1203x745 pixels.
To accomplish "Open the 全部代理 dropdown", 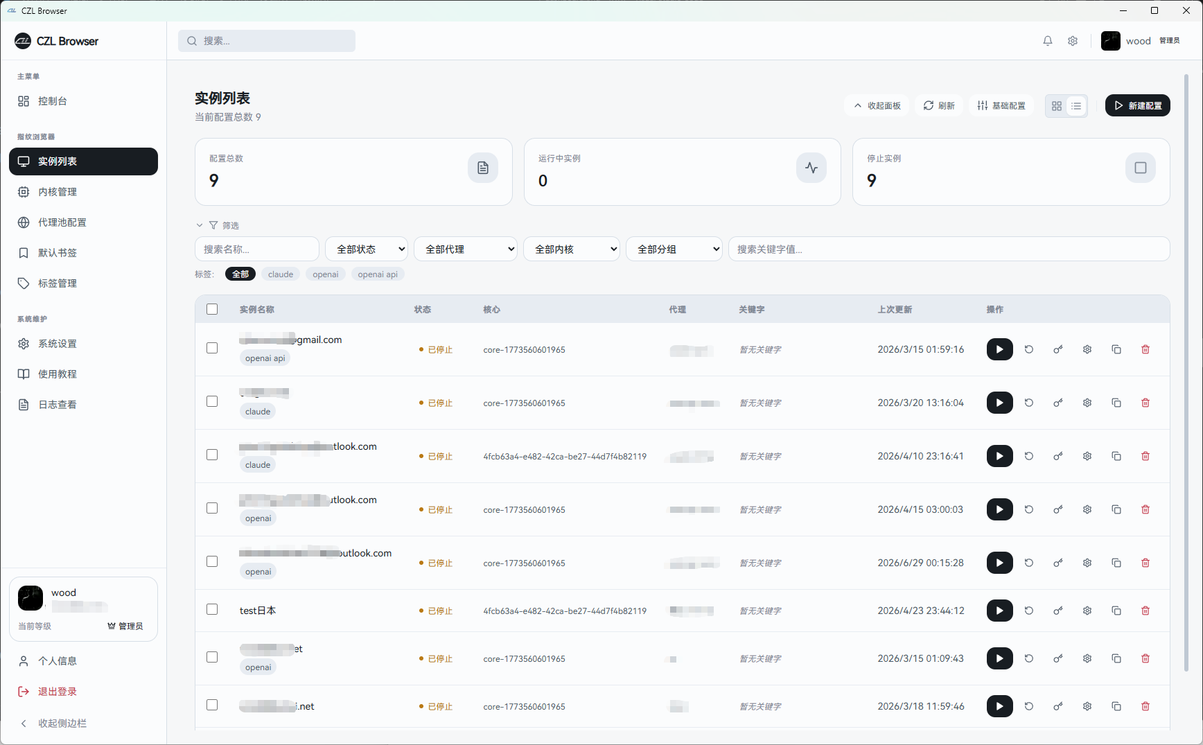I will point(466,249).
